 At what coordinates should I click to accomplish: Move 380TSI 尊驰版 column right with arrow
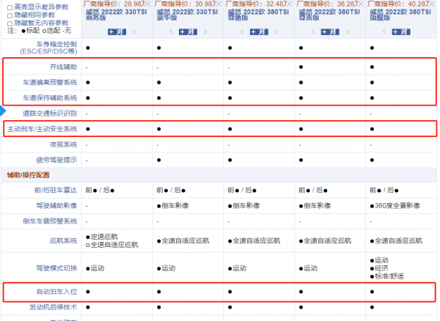tap(276, 32)
